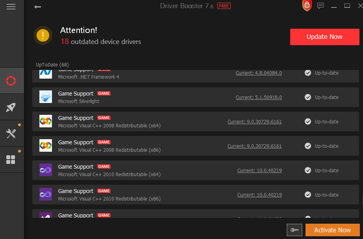Minimize the Driver Booster window
Viewport: 363px width, 239px height.
click(x=334, y=6)
